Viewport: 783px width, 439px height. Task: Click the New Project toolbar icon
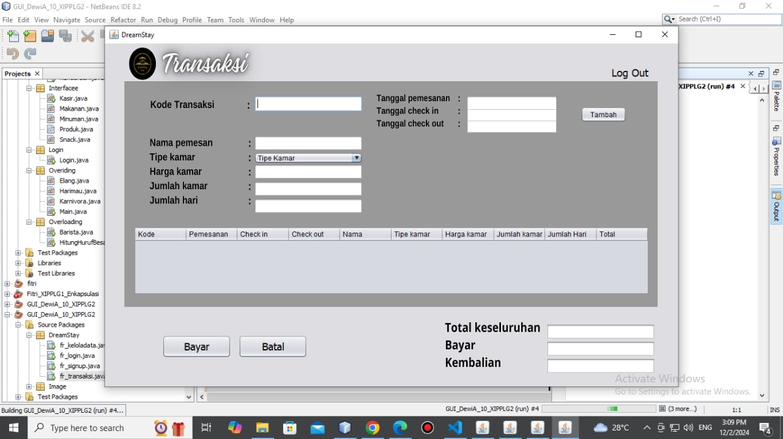pos(30,37)
